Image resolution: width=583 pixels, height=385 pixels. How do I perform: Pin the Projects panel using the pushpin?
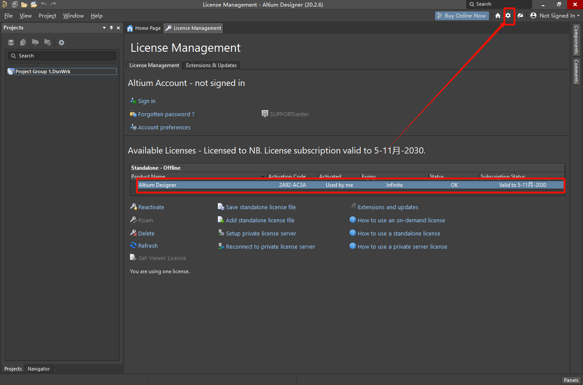click(x=111, y=28)
